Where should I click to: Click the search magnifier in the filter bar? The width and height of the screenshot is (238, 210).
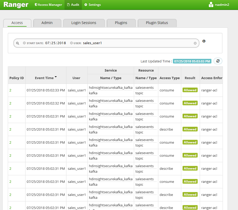pos(17,43)
